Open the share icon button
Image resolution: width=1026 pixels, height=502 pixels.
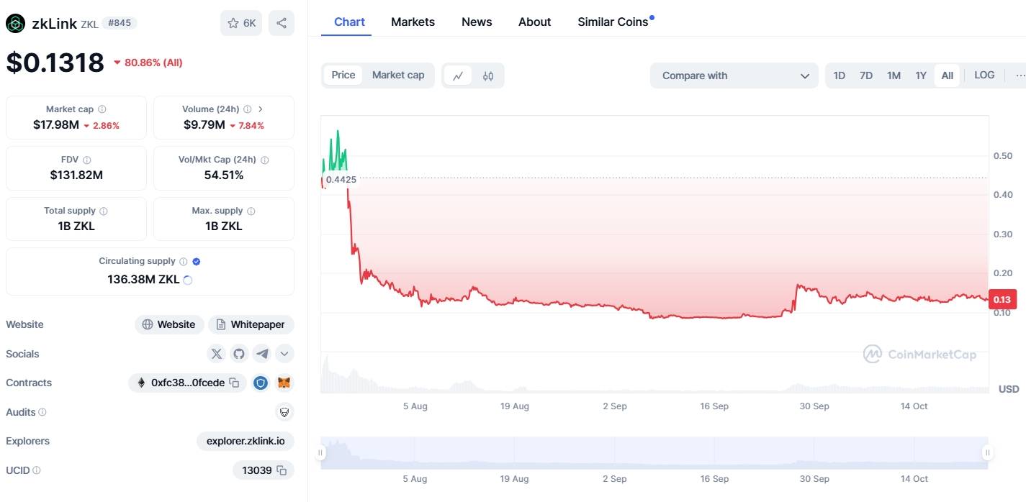tap(282, 23)
